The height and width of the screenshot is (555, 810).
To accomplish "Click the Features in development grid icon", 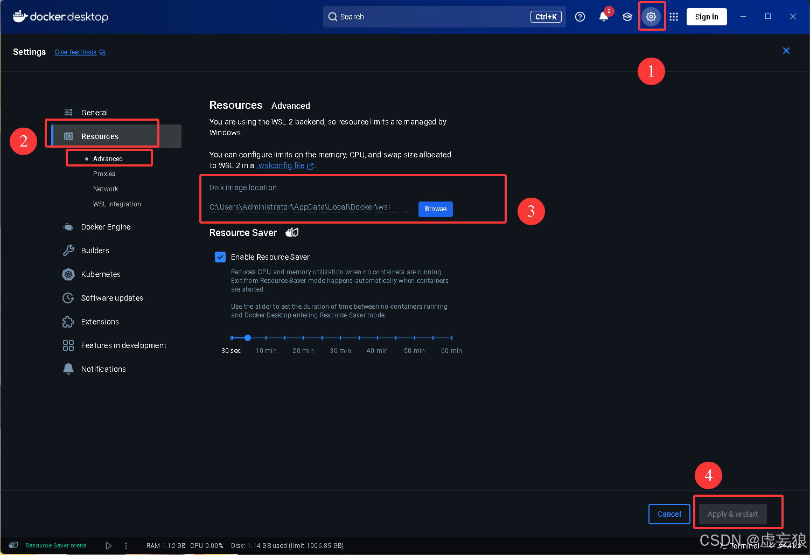I will [68, 345].
